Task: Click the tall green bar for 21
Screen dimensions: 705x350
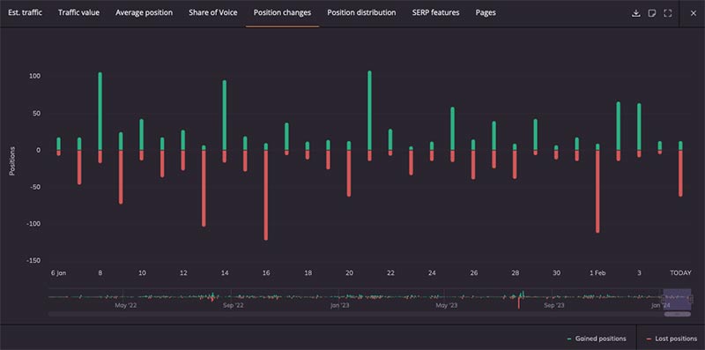Action: pyautogui.click(x=369, y=111)
